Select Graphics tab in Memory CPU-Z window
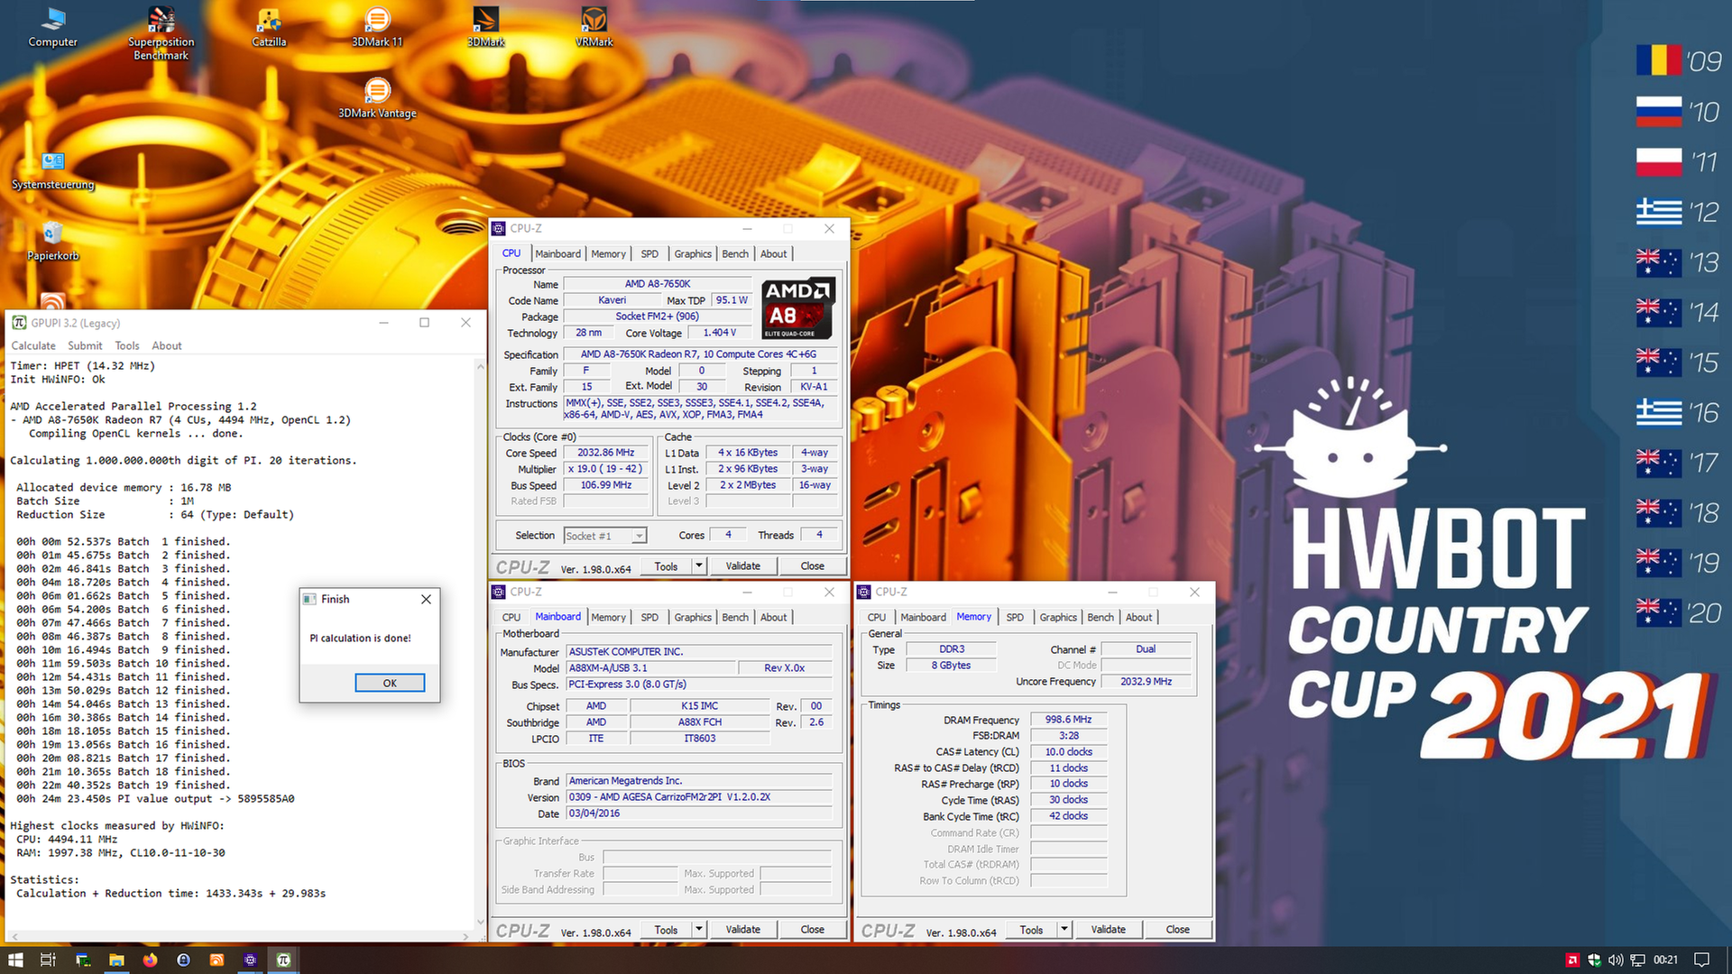Screen dimensions: 1732x974 1058,617
